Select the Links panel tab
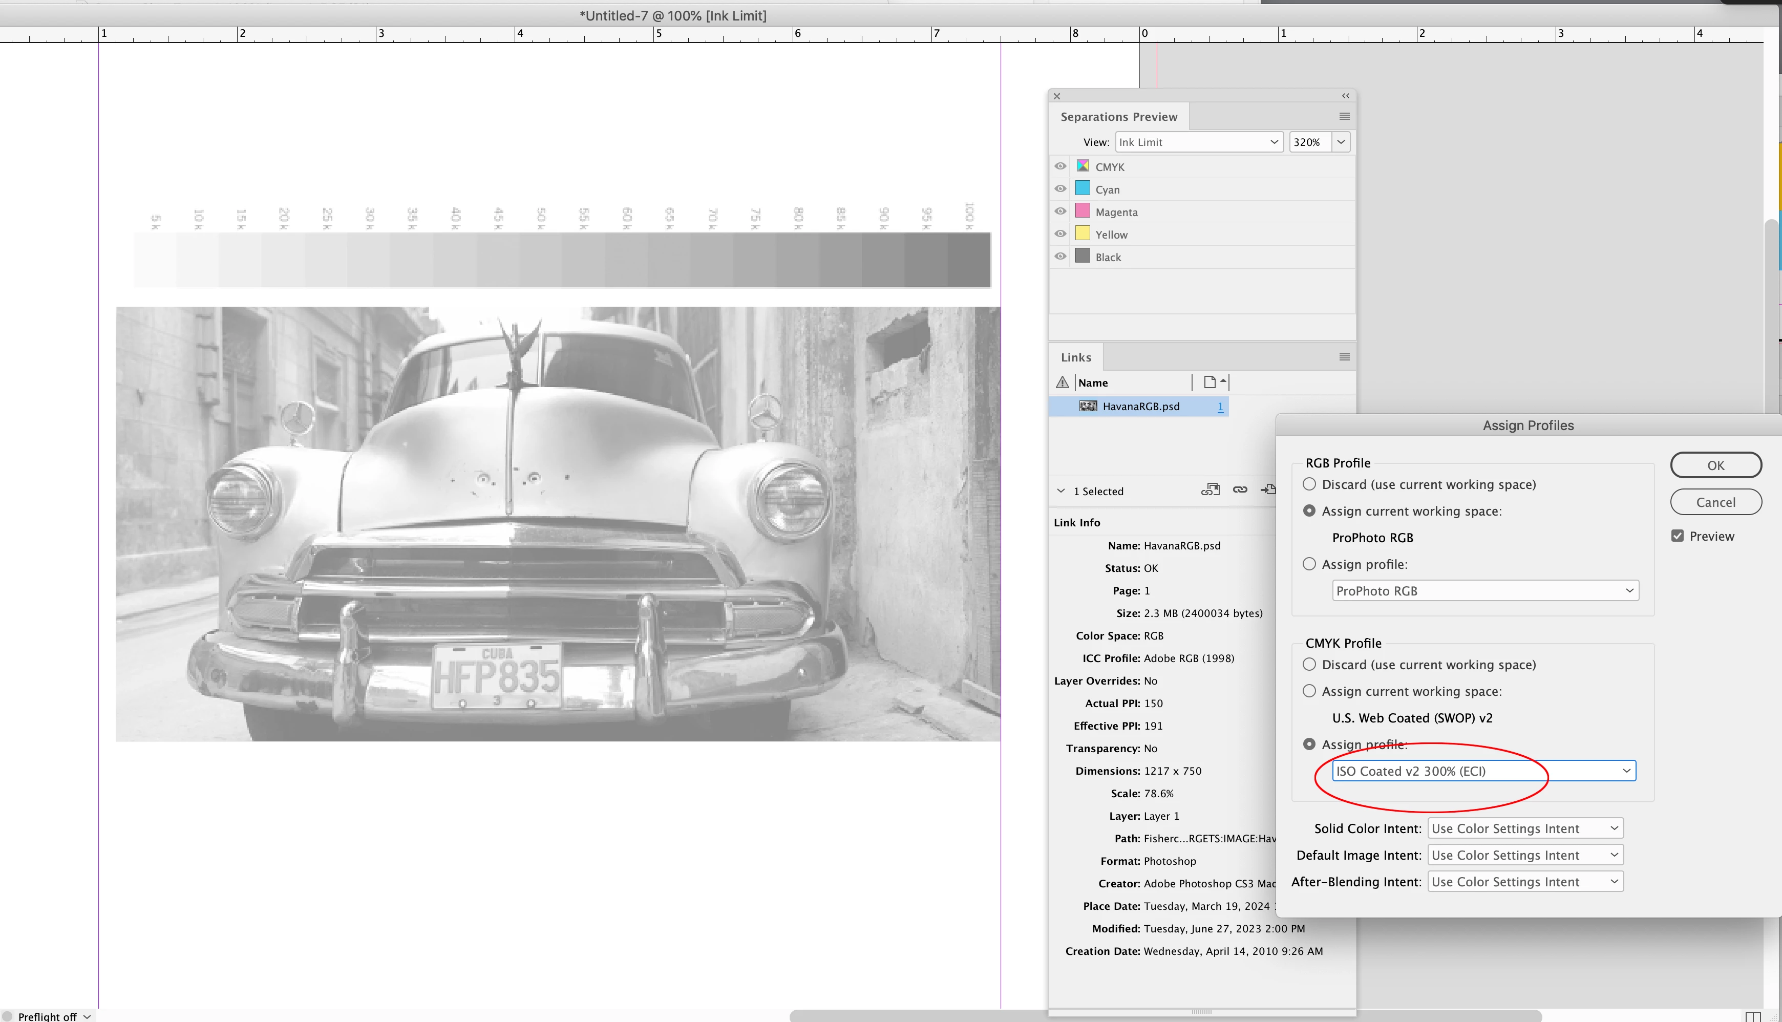The height and width of the screenshot is (1022, 1782). (x=1076, y=357)
